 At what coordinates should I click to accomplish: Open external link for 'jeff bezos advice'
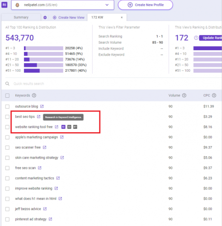[x=45, y=209]
